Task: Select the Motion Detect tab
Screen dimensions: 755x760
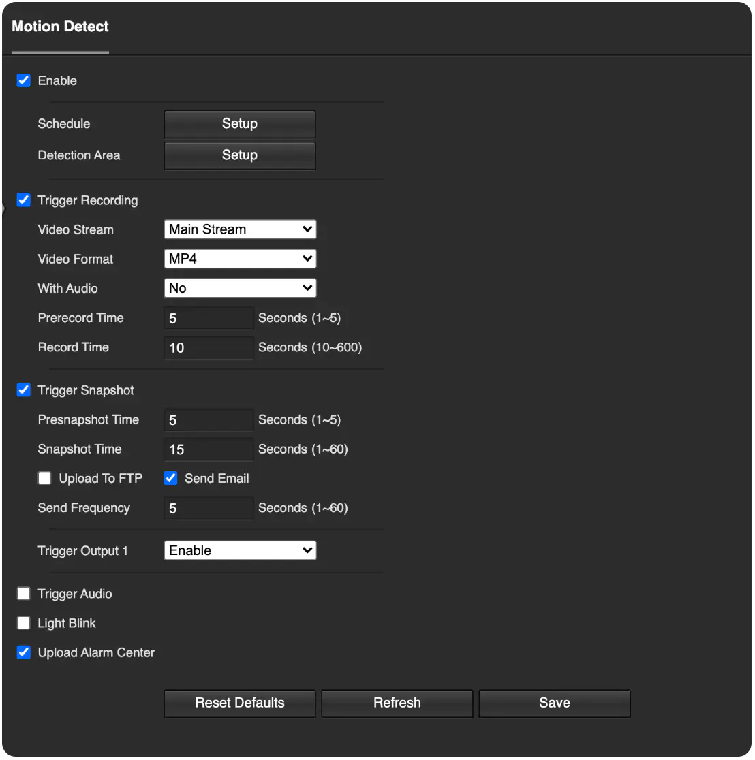Action: pyautogui.click(x=60, y=27)
